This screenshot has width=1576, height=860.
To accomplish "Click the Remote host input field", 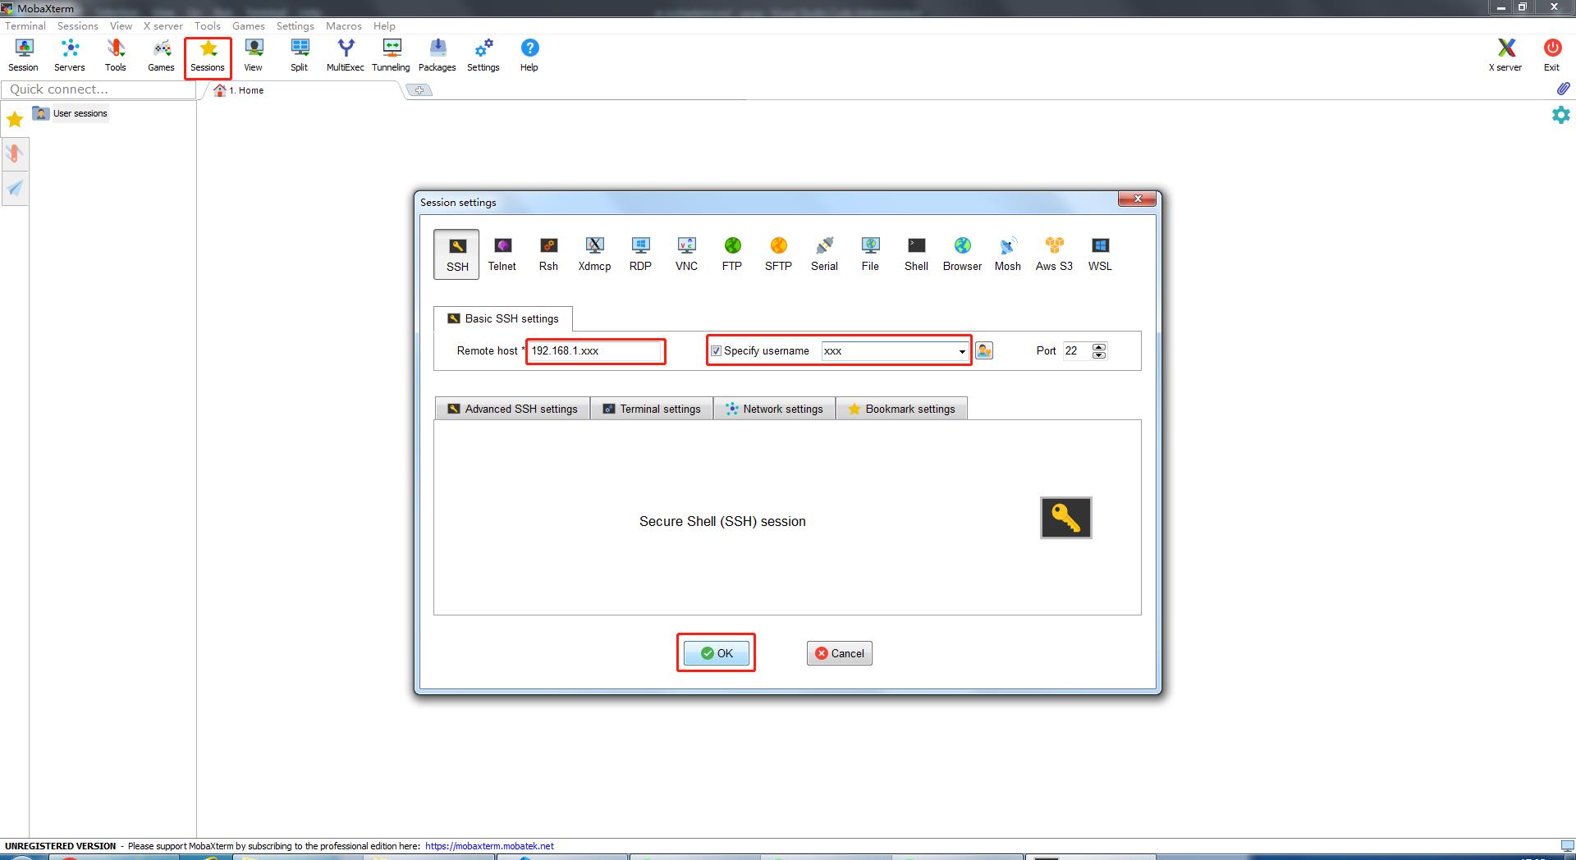I will click(595, 351).
